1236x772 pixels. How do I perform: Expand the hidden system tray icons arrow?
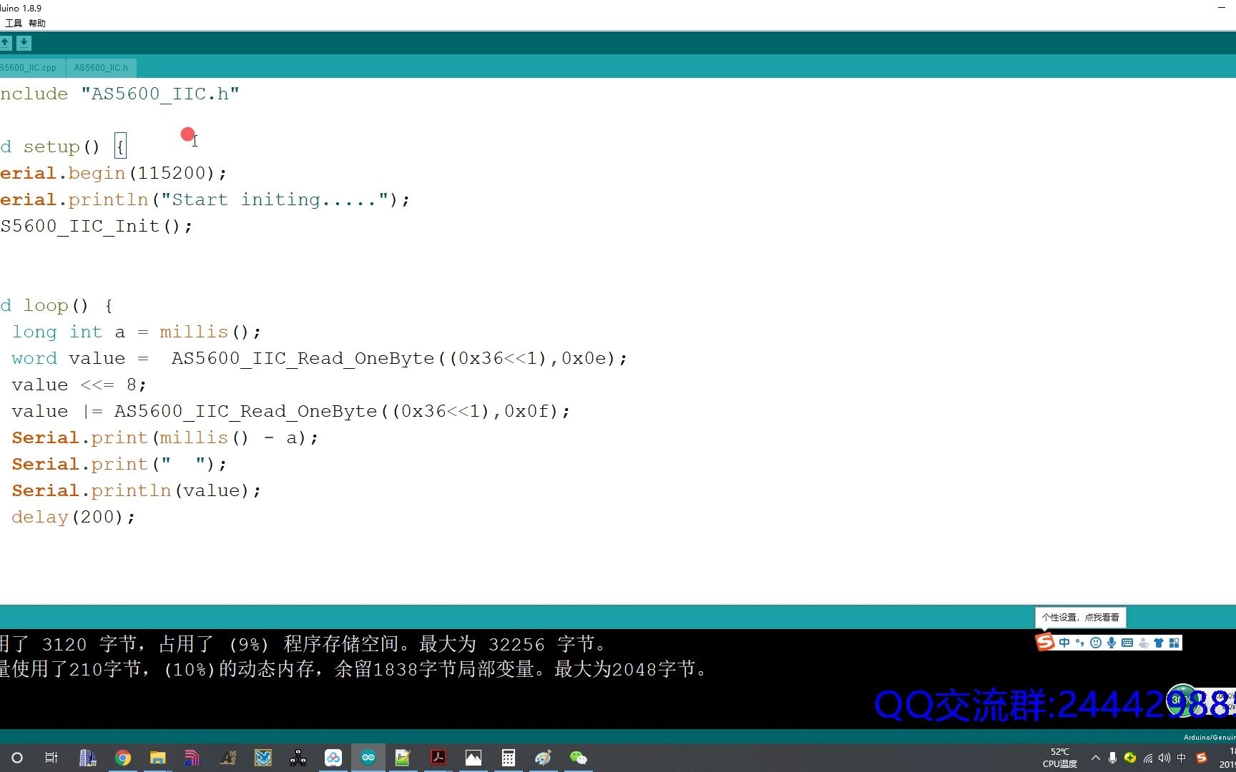(1096, 758)
